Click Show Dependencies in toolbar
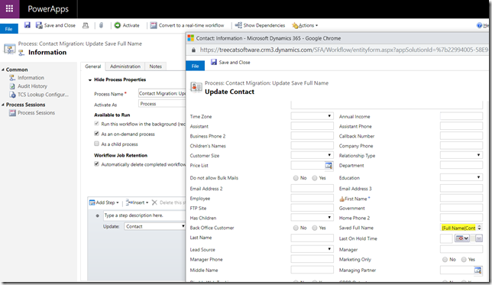 (x=260, y=25)
